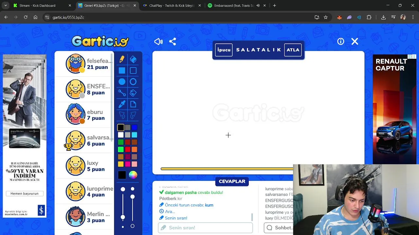419x235 pixels.
Task: Select player felsefea... with 21 puan
Action: [x=84, y=64]
